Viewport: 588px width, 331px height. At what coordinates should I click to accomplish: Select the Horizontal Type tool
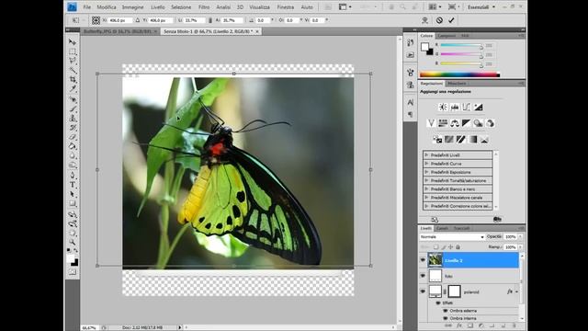(73, 185)
